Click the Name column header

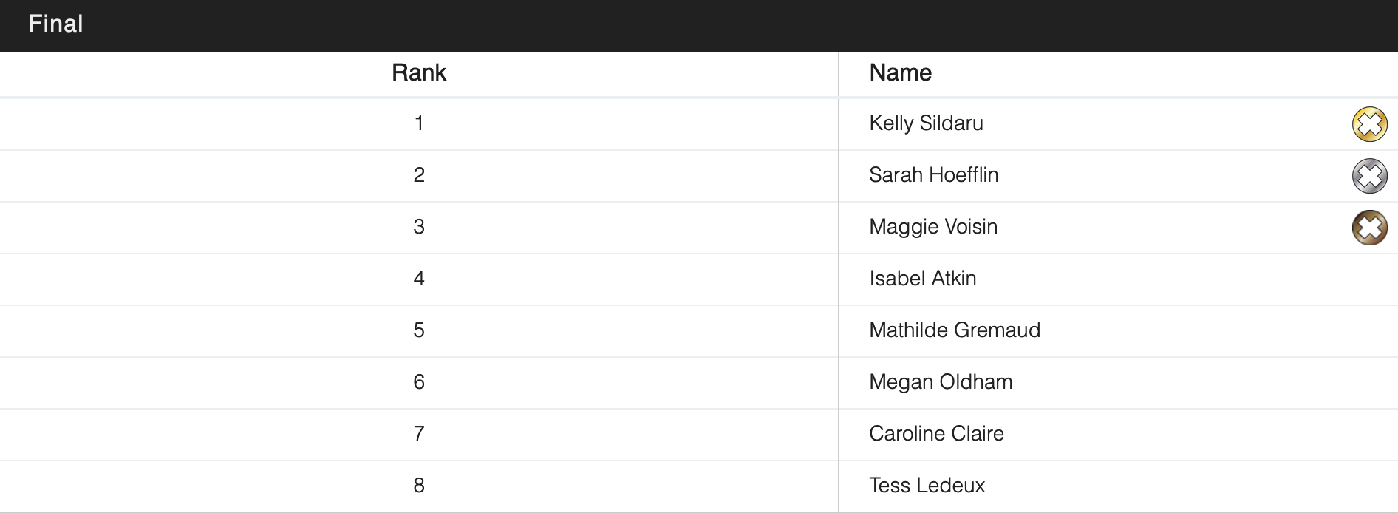pyautogui.click(x=900, y=73)
